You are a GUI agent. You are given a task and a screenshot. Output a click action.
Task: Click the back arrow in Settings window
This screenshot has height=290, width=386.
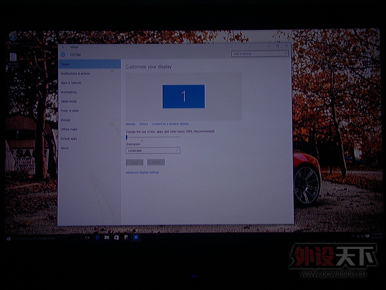tap(63, 47)
